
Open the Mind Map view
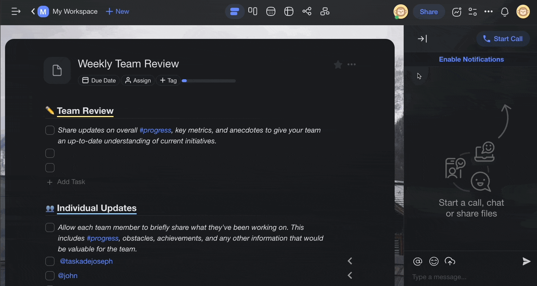click(307, 11)
